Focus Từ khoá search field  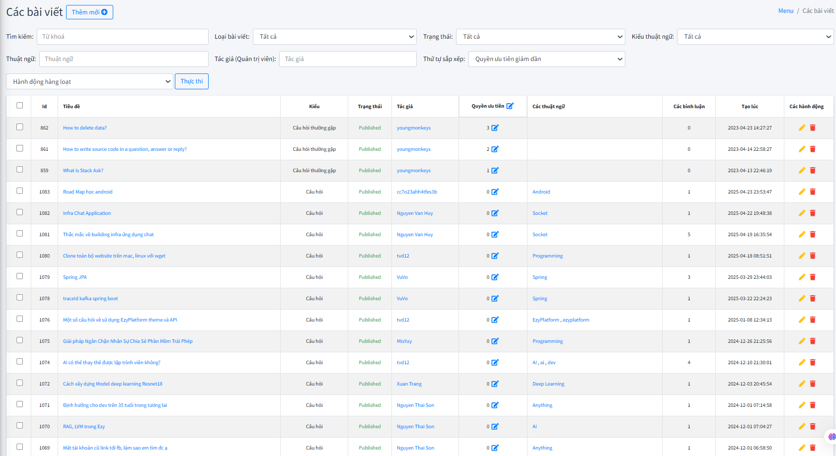click(123, 37)
